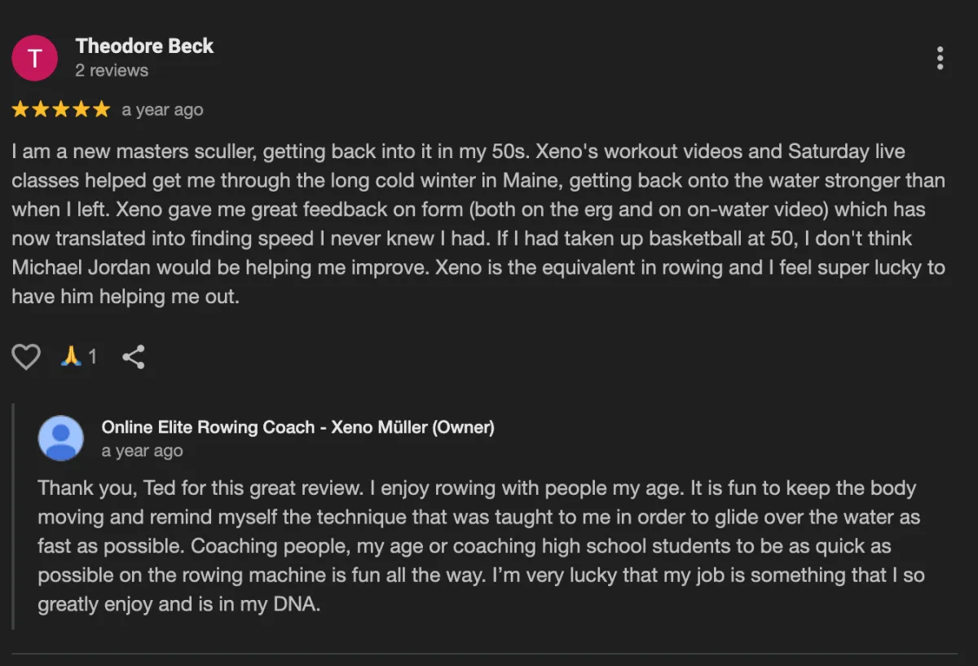Click the first rating star

pos(20,109)
